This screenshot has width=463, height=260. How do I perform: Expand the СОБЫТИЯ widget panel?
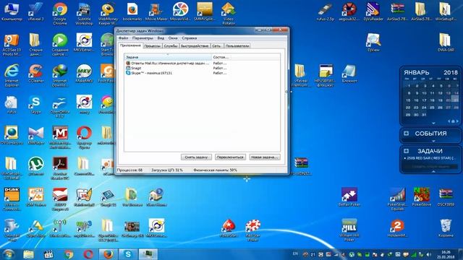tap(407, 134)
